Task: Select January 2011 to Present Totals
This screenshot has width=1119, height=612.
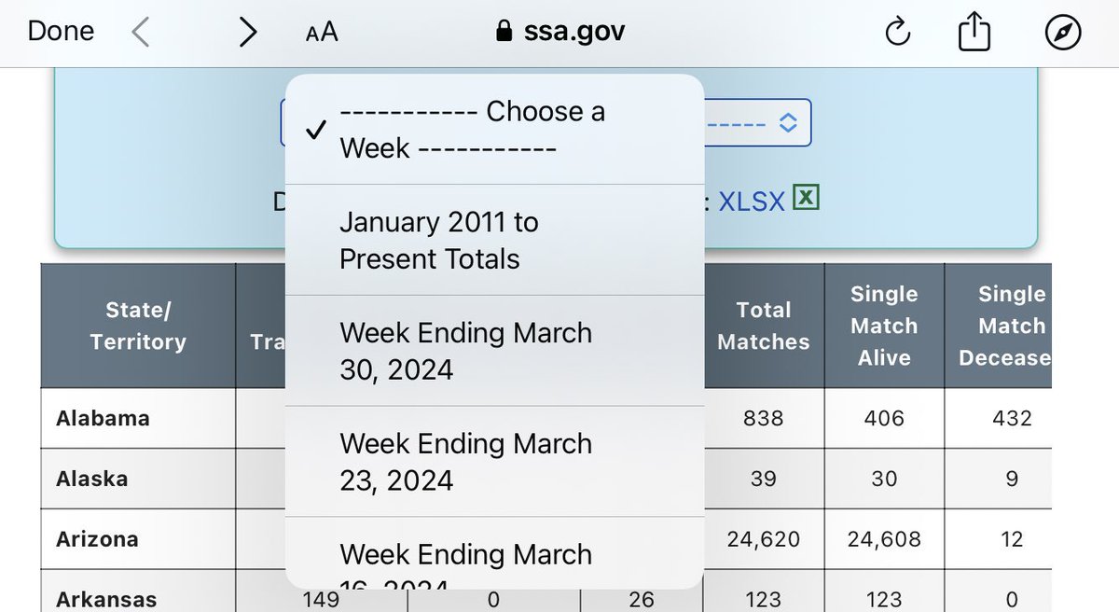Action: click(x=494, y=241)
